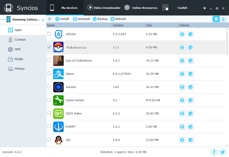The width and height of the screenshot is (229, 157).
Task: Click the app list vertical scrollbar thumb
Action: click(x=227, y=43)
